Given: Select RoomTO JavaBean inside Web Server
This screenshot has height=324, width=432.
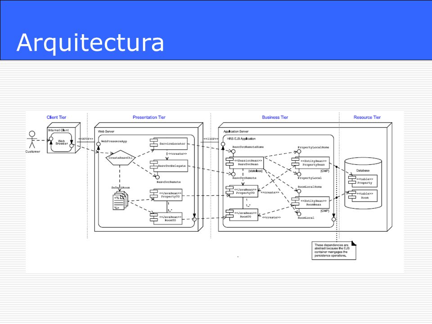Looking at the screenshot, I should pos(166,219).
